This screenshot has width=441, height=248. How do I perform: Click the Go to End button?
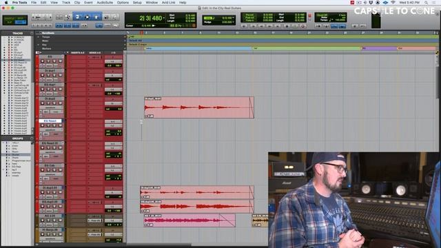[278, 26]
